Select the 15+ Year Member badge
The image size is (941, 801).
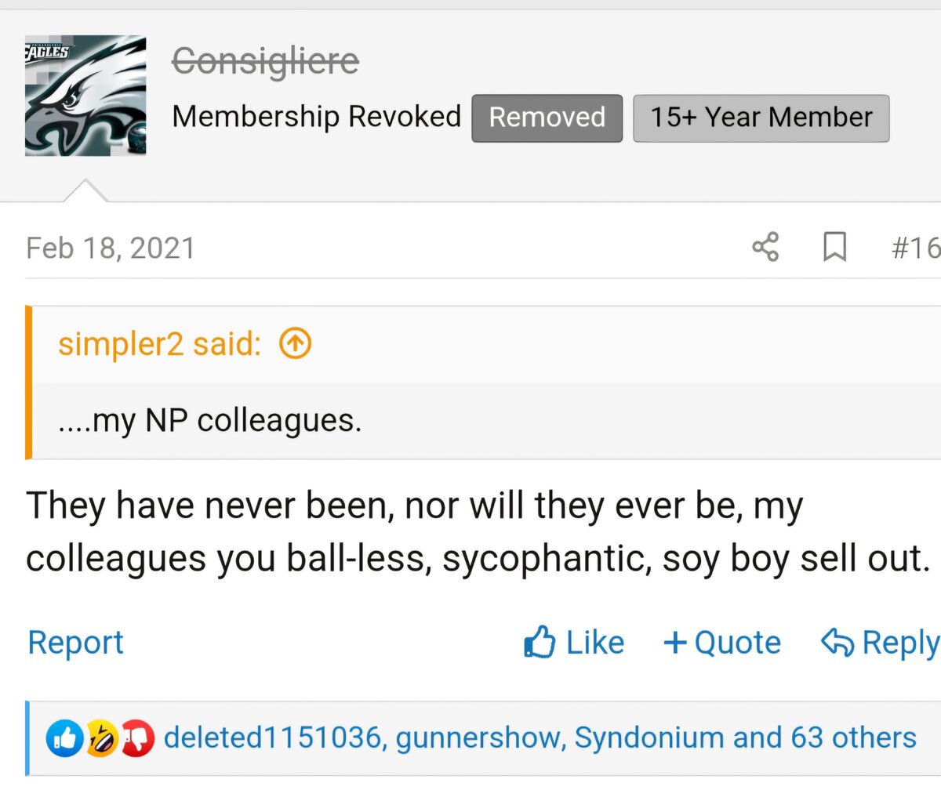tap(761, 118)
